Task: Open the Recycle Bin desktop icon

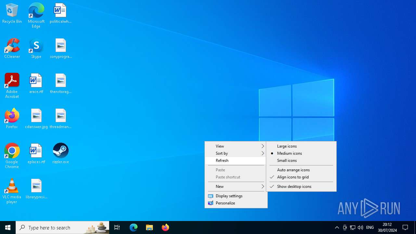Action: (12, 14)
